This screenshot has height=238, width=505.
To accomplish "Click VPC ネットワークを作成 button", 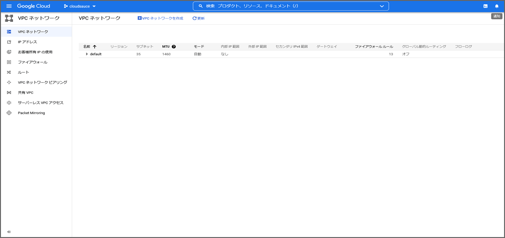I will point(161,19).
